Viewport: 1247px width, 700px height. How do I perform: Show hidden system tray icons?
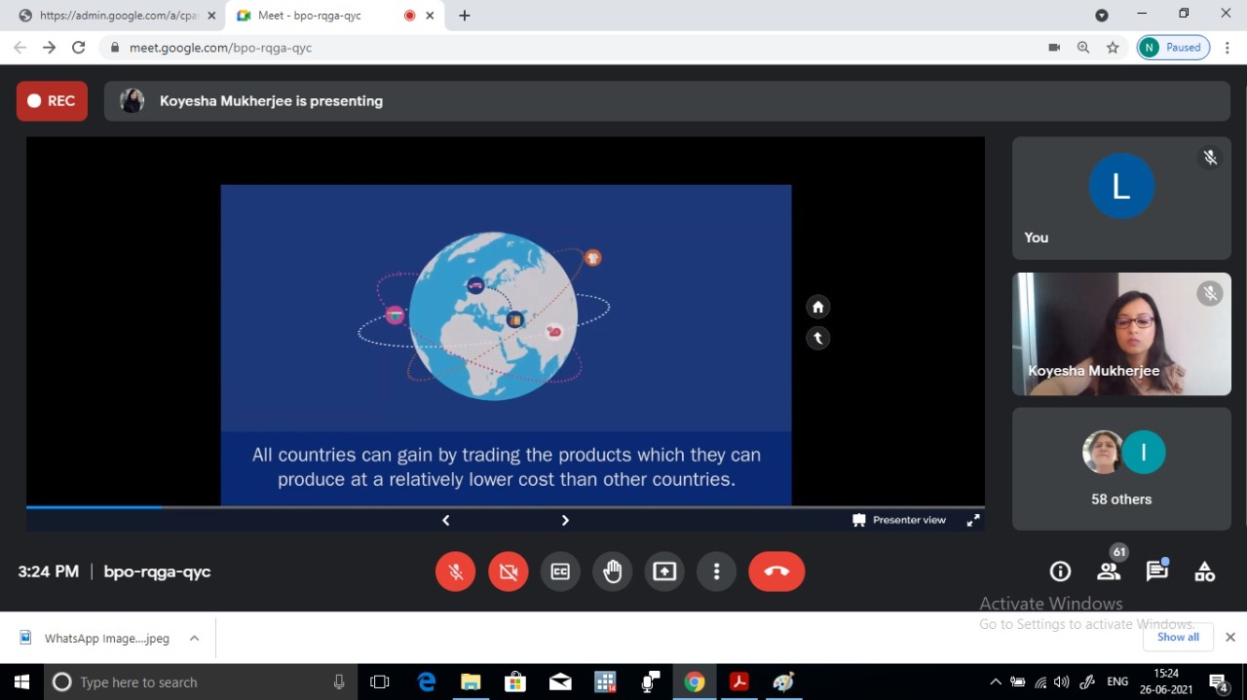(995, 682)
